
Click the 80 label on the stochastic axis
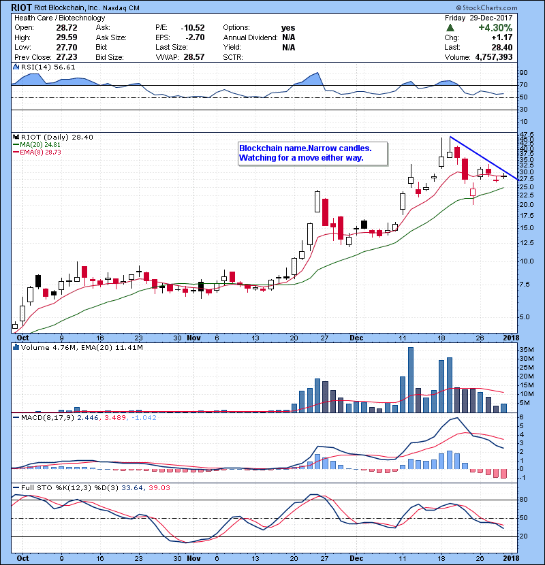coord(523,500)
